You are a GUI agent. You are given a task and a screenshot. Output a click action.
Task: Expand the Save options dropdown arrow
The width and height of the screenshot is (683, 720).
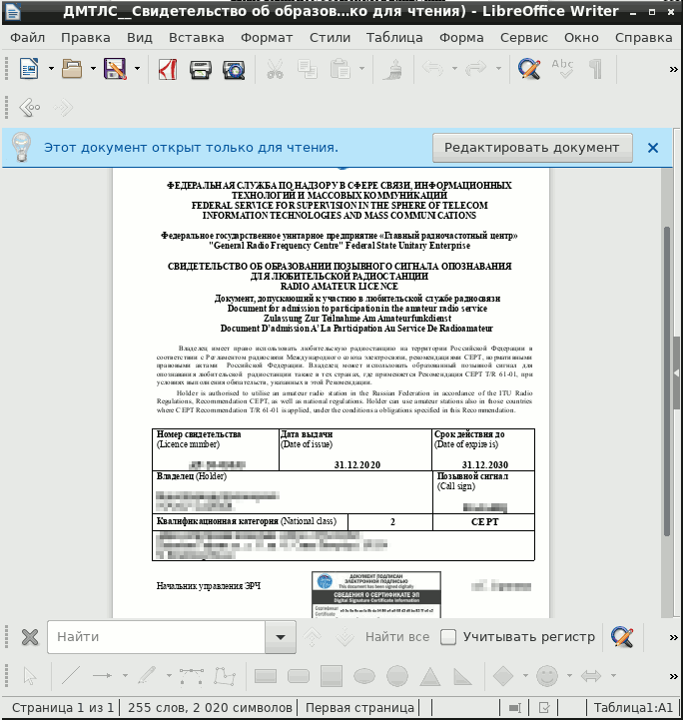(137, 69)
